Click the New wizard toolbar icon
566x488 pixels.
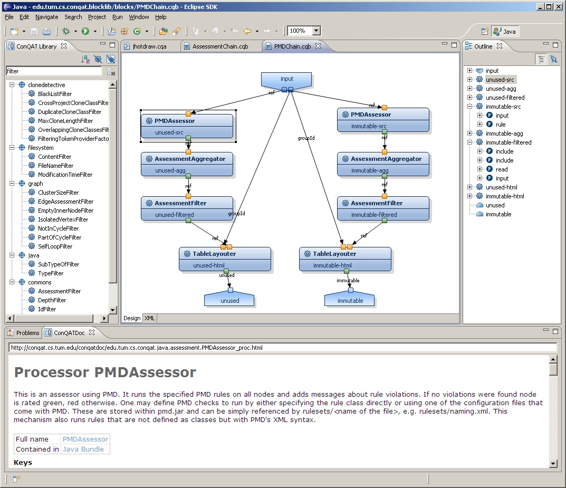(14, 31)
